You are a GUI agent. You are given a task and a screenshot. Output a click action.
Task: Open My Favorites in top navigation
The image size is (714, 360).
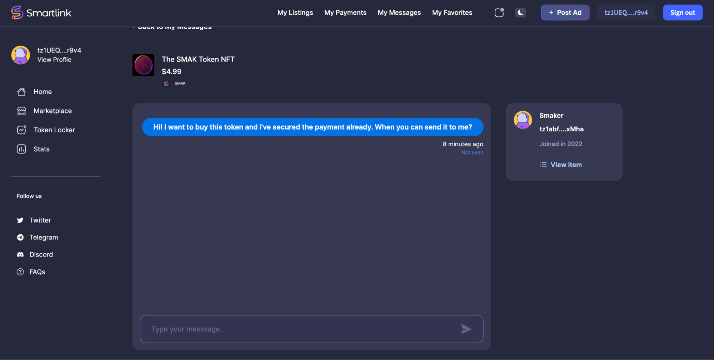pos(452,12)
